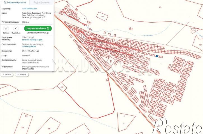
Task: Switch to Земельный участок tab
Action: coord(15,3)
